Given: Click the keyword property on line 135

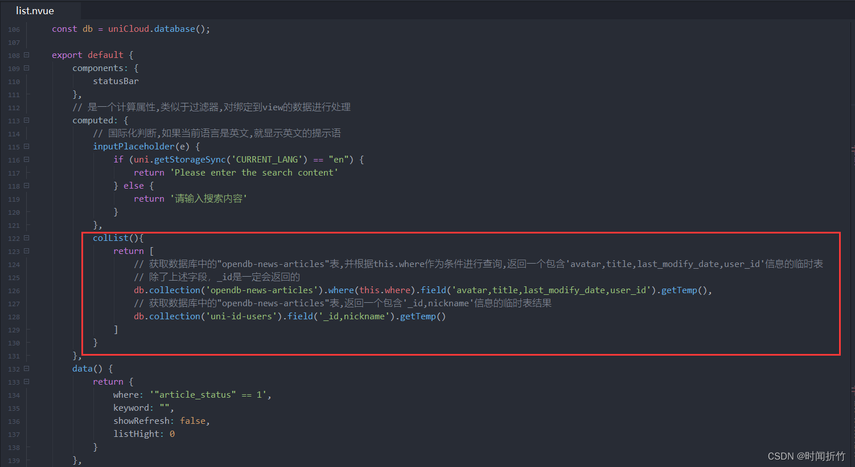Looking at the screenshot, I should coord(131,408).
